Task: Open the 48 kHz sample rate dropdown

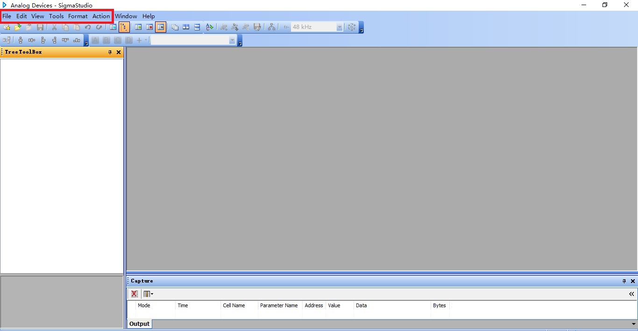Action: coord(340,27)
